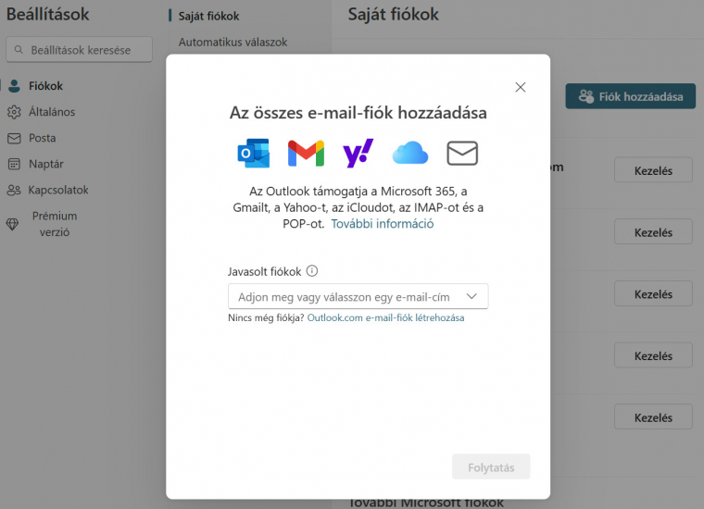Open the További információ link
Screen dimensions: 704x509
(x=383, y=224)
